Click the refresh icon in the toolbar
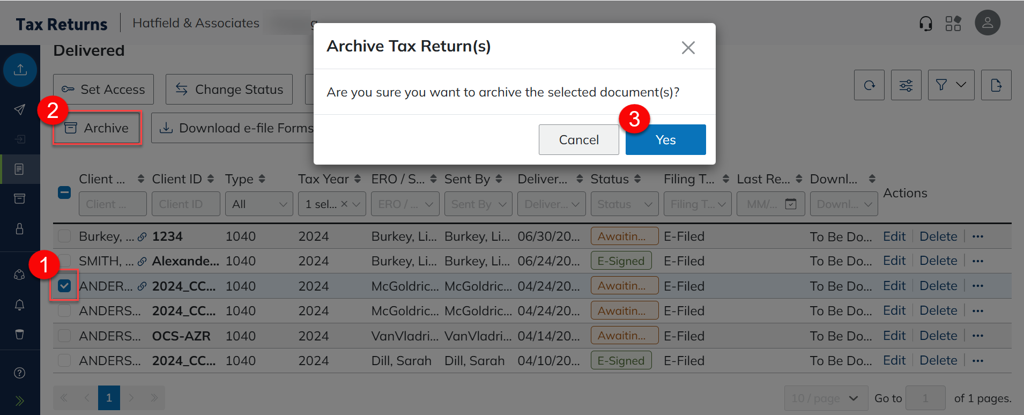This screenshot has height=415, width=1024. pos(869,85)
